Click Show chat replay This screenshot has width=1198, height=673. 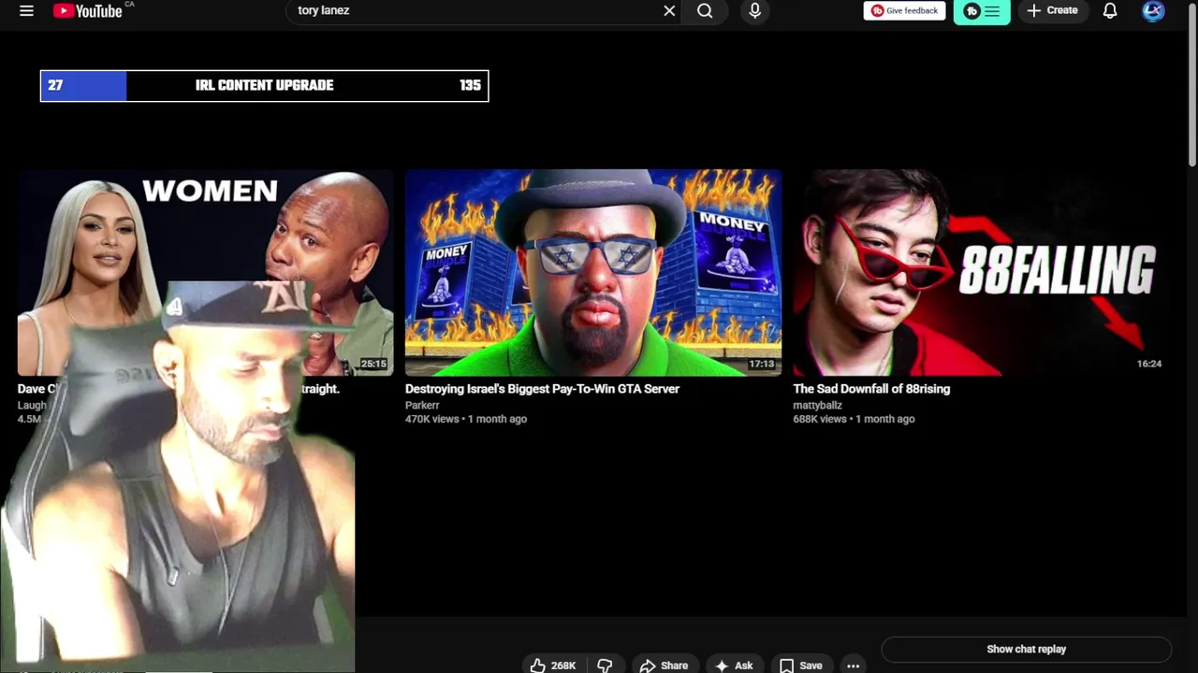tap(1026, 649)
